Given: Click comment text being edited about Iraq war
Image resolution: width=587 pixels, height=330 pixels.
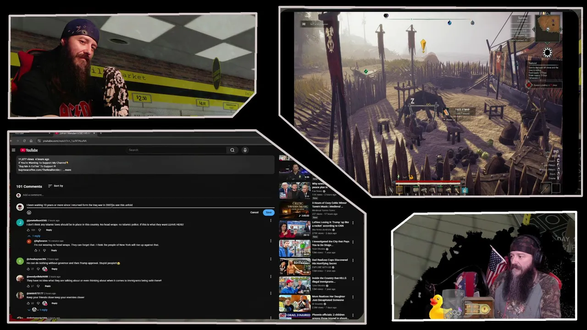Looking at the screenshot, I should (x=79, y=205).
